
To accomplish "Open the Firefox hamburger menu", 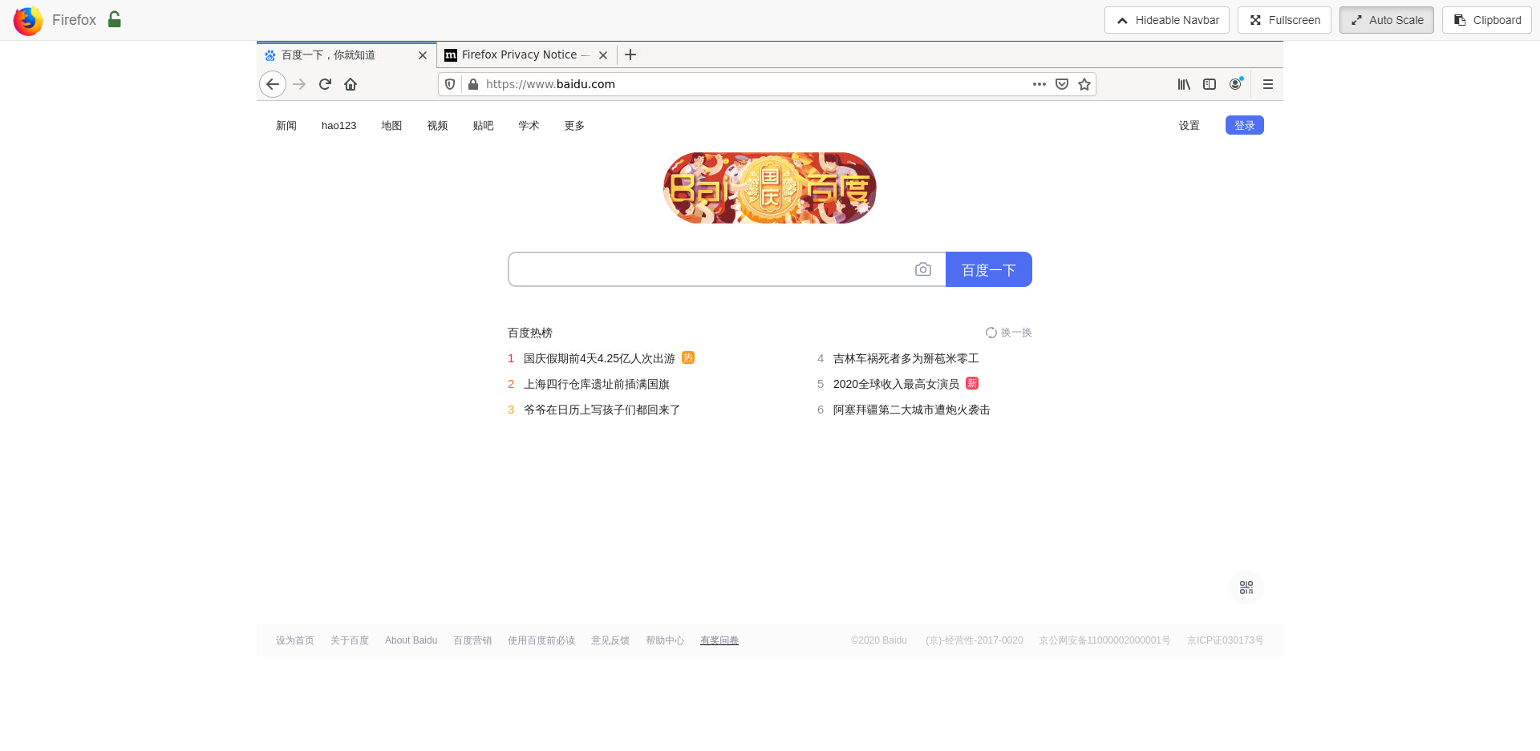I will (1268, 84).
